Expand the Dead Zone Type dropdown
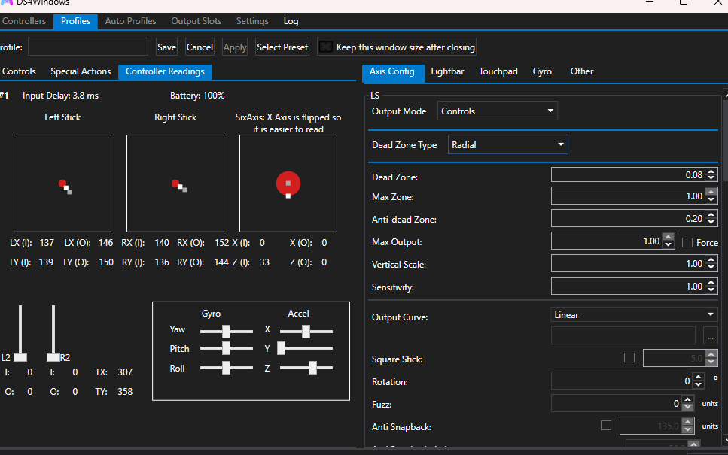728x455 pixels. point(507,145)
